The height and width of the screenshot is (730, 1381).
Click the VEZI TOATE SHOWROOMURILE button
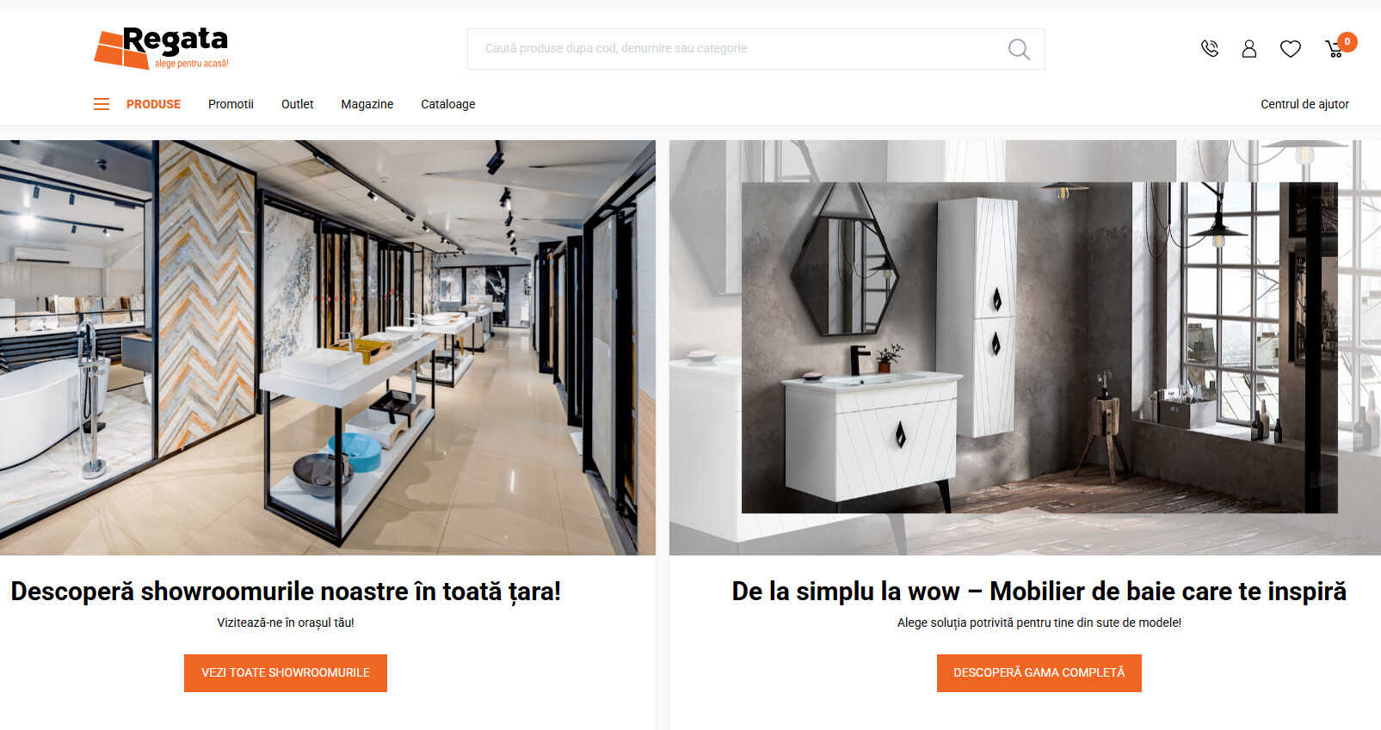286,672
